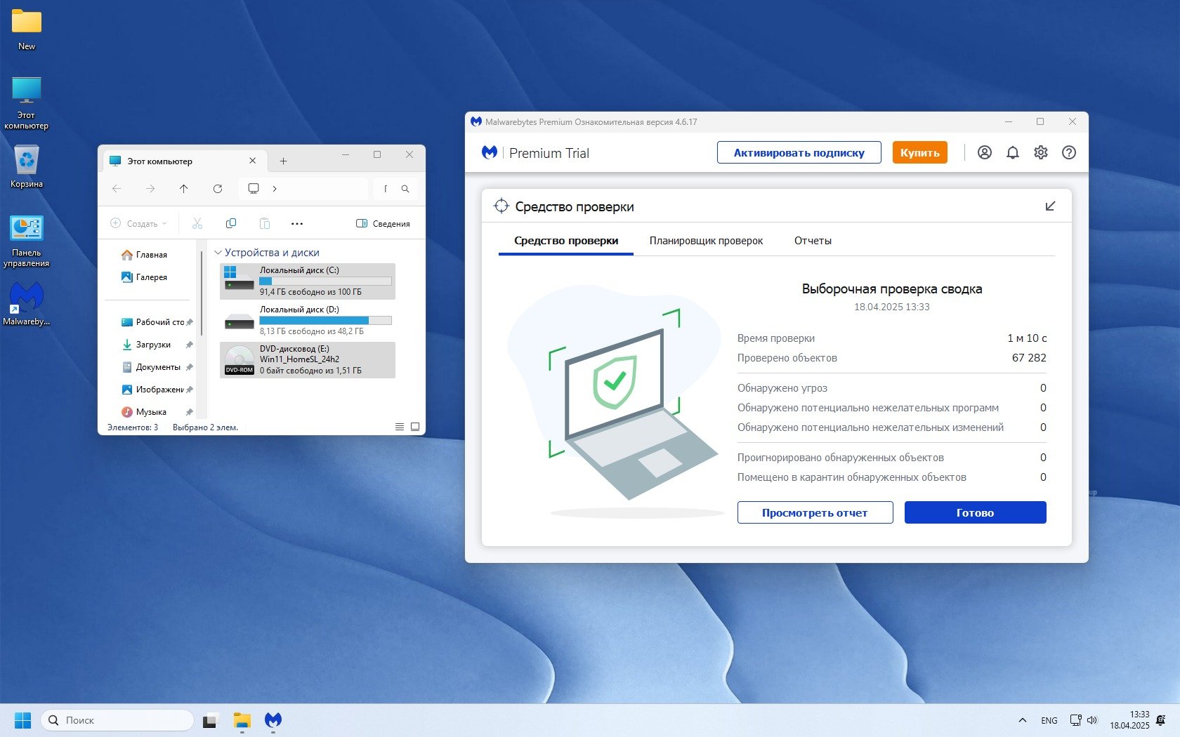The image size is (1180, 737).
Task: Toggle the Сведения details pane in Explorer
Action: (x=383, y=223)
